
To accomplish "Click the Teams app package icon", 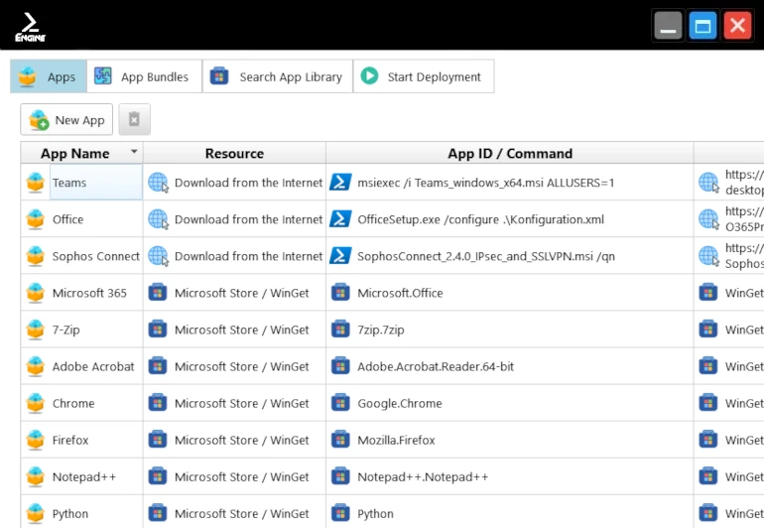I will click(x=36, y=183).
